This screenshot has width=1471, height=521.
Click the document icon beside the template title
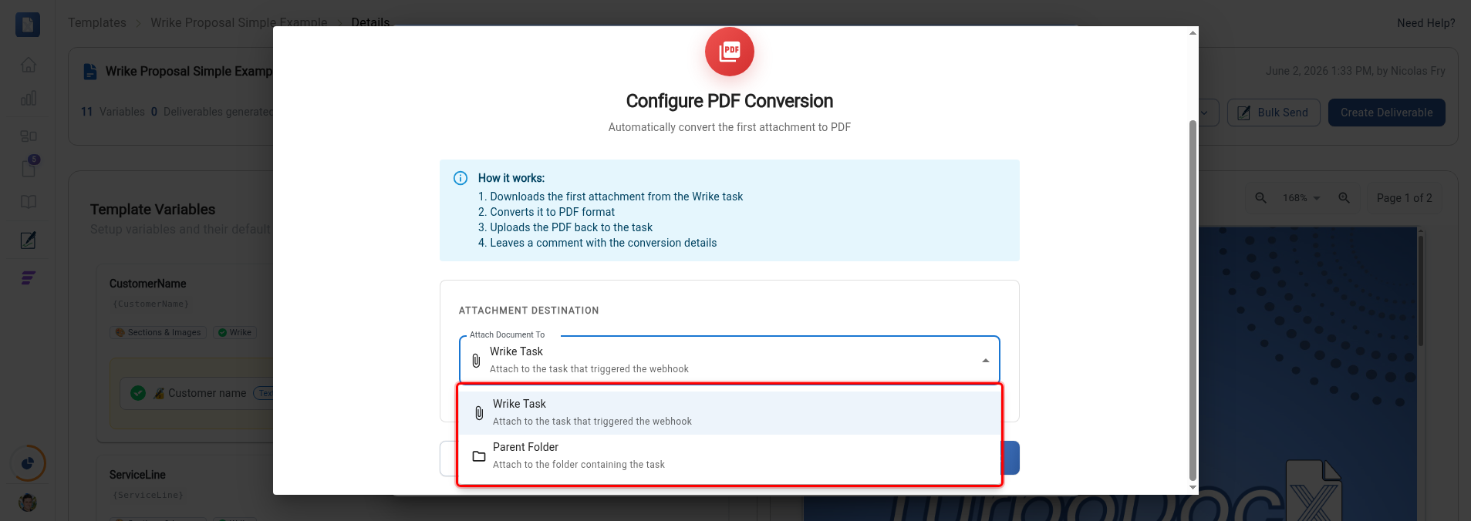[90, 72]
